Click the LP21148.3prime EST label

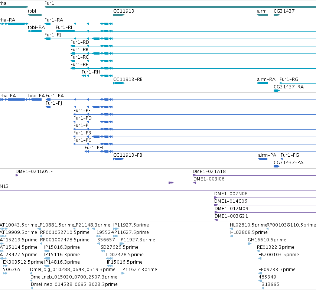[92, 225]
